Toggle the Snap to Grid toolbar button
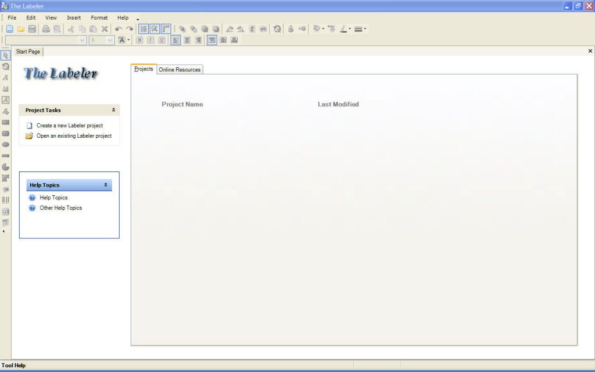 (x=155, y=29)
